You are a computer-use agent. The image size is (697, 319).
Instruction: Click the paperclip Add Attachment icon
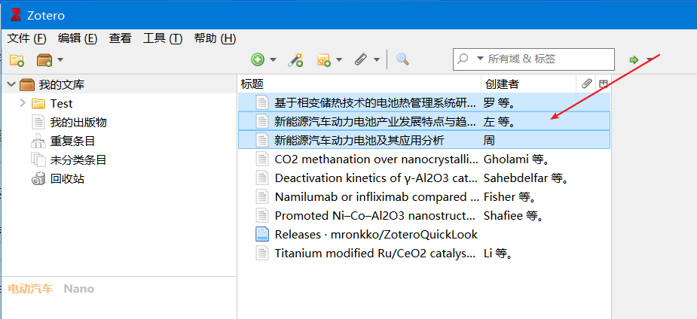click(360, 59)
